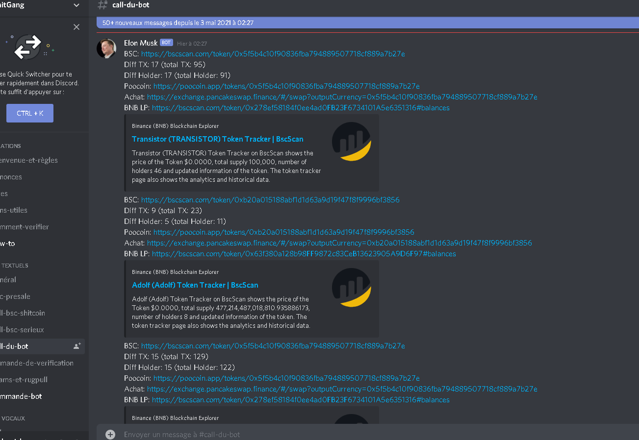The image size is (639, 440).
Task: Open Adolf (Adolf) Token Tracker embed title
Action: click(x=195, y=285)
